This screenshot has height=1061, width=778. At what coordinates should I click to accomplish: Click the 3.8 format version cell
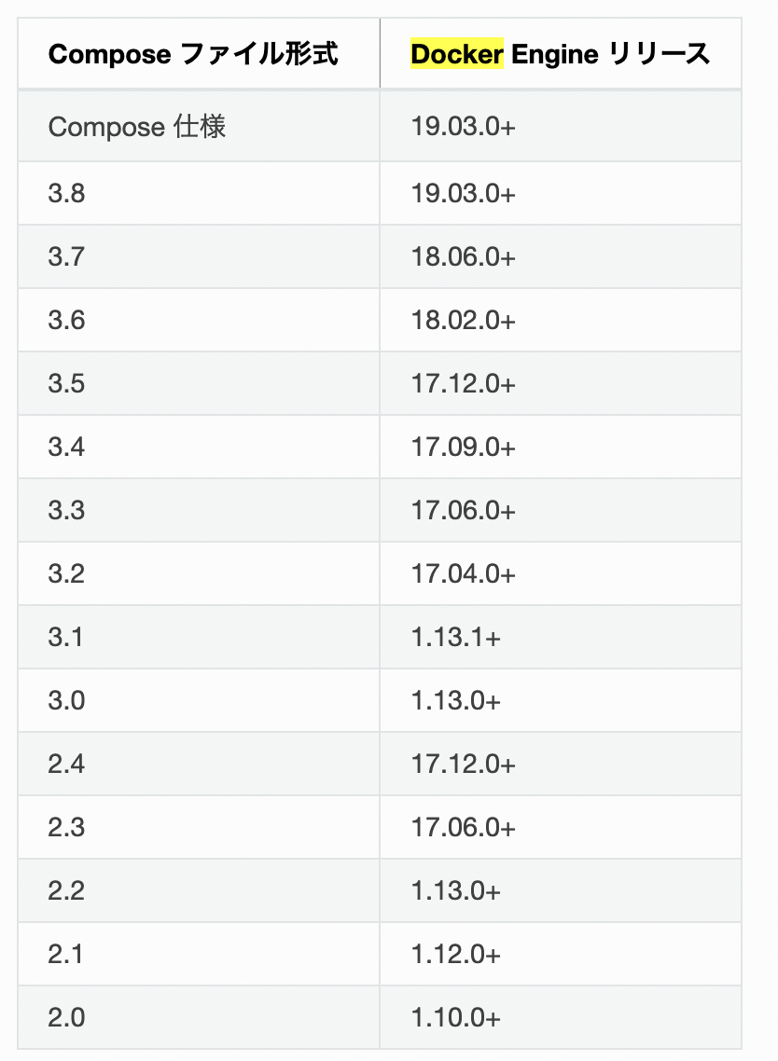click(x=67, y=194)
